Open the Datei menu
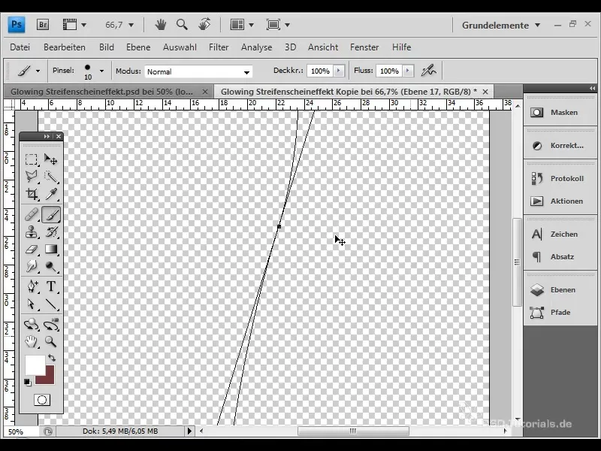The image size is (601, 451). [20, 47]
